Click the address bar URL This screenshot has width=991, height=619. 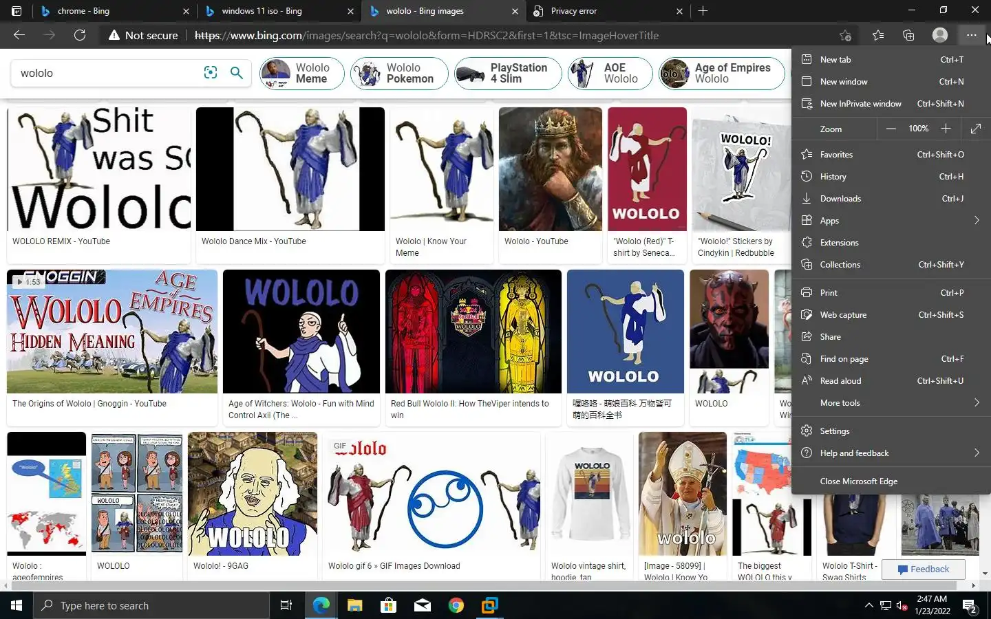[x=427, y=35]
